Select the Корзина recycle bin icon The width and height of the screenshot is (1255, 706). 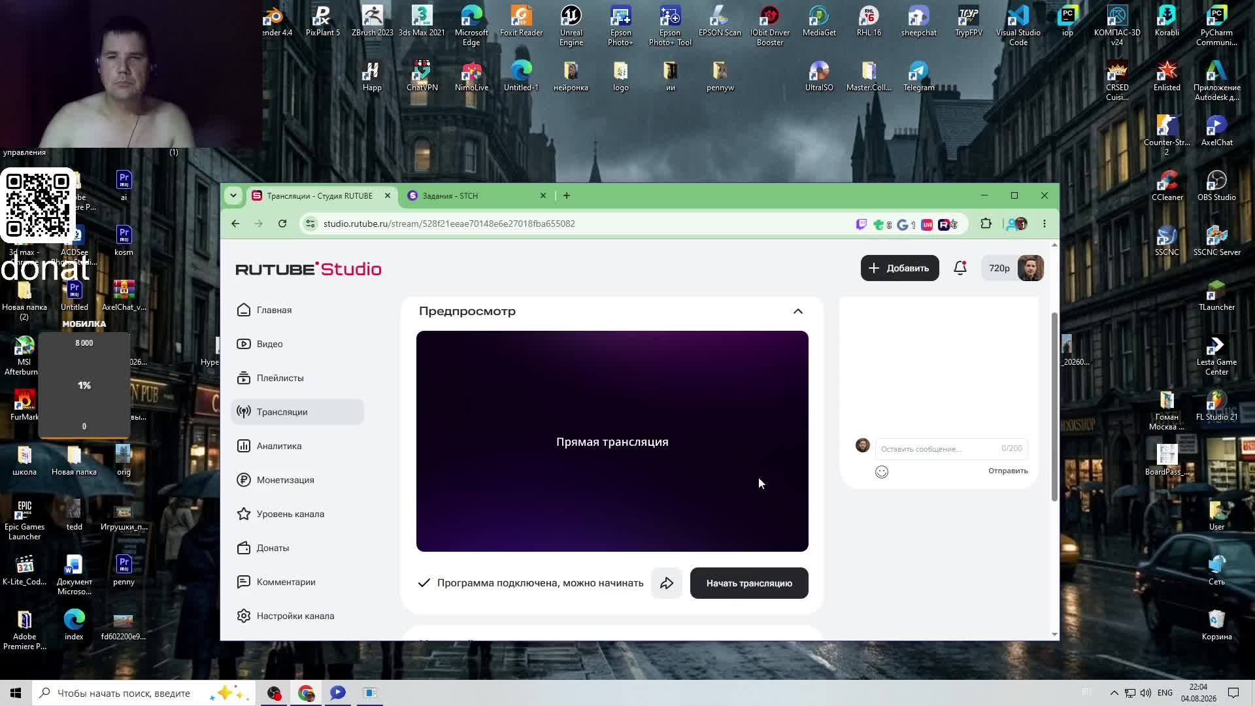tap(1216, 625)
